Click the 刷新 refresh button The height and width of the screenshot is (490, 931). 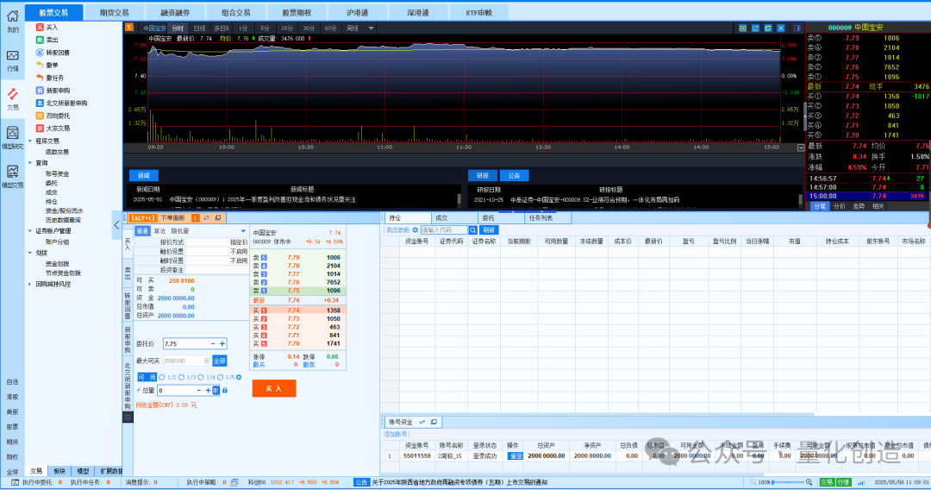488,229
